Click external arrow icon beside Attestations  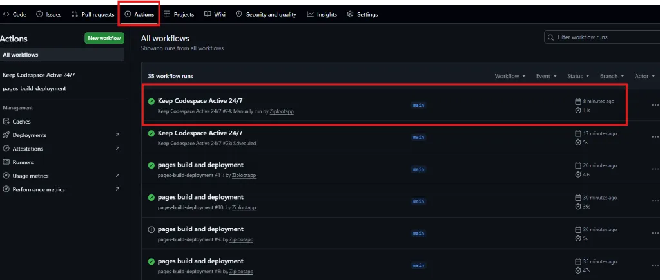[x=117, y=149]
